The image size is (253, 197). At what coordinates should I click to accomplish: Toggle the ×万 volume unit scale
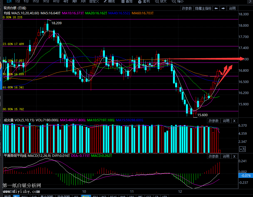[243, 149]
